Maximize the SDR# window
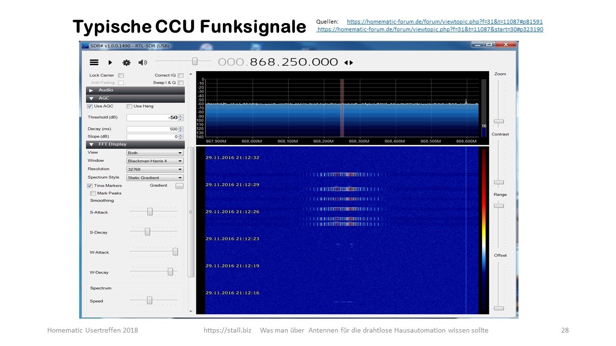The height and width of the screenshot is (346, 616). click(x=489, y=45)
